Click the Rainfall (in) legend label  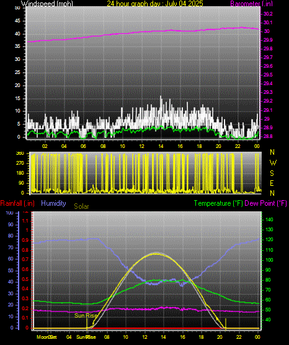point(17,203)
